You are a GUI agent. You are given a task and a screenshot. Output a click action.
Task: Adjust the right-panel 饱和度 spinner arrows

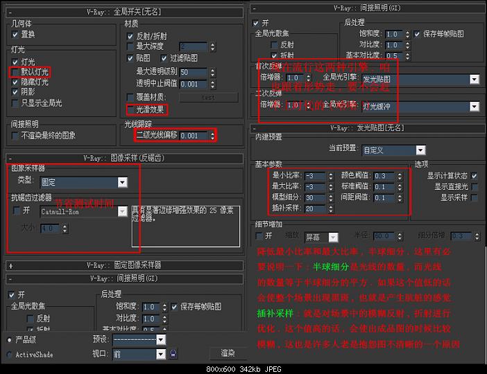(x=407, y=34)
